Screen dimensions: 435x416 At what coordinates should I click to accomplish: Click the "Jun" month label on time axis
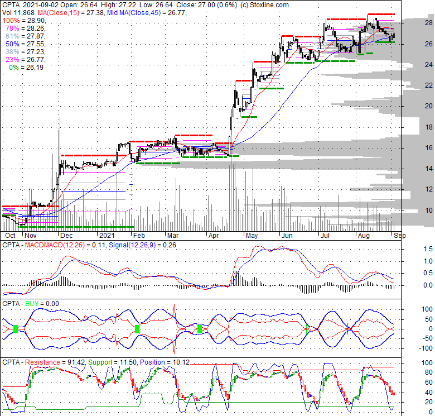point(287,236)
